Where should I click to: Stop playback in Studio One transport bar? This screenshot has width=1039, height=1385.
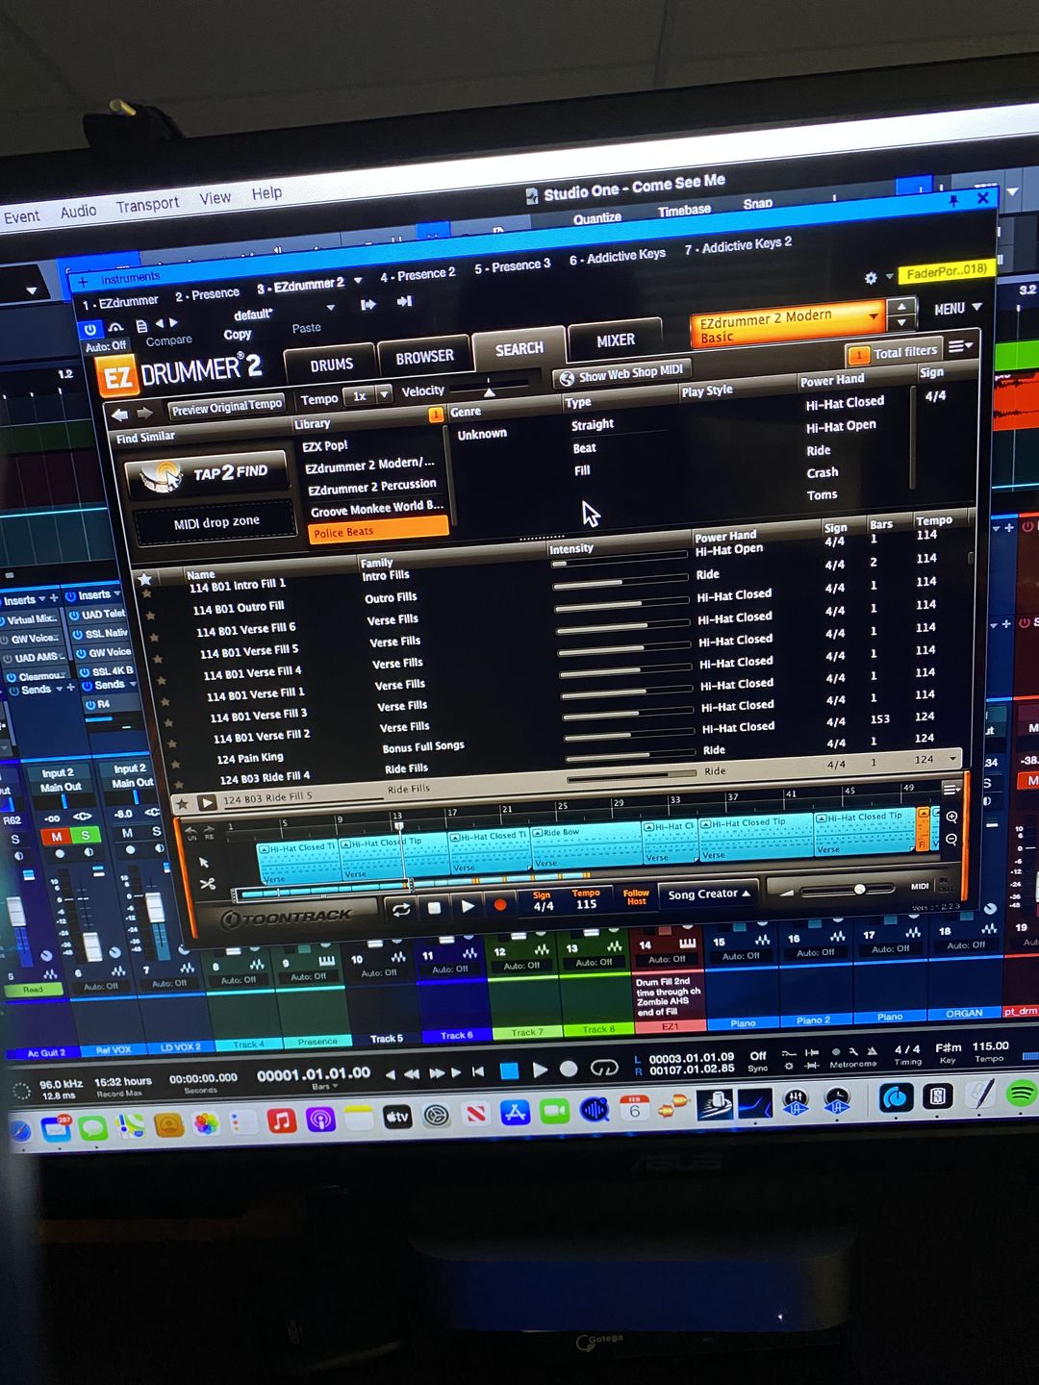pos(510,1070)
